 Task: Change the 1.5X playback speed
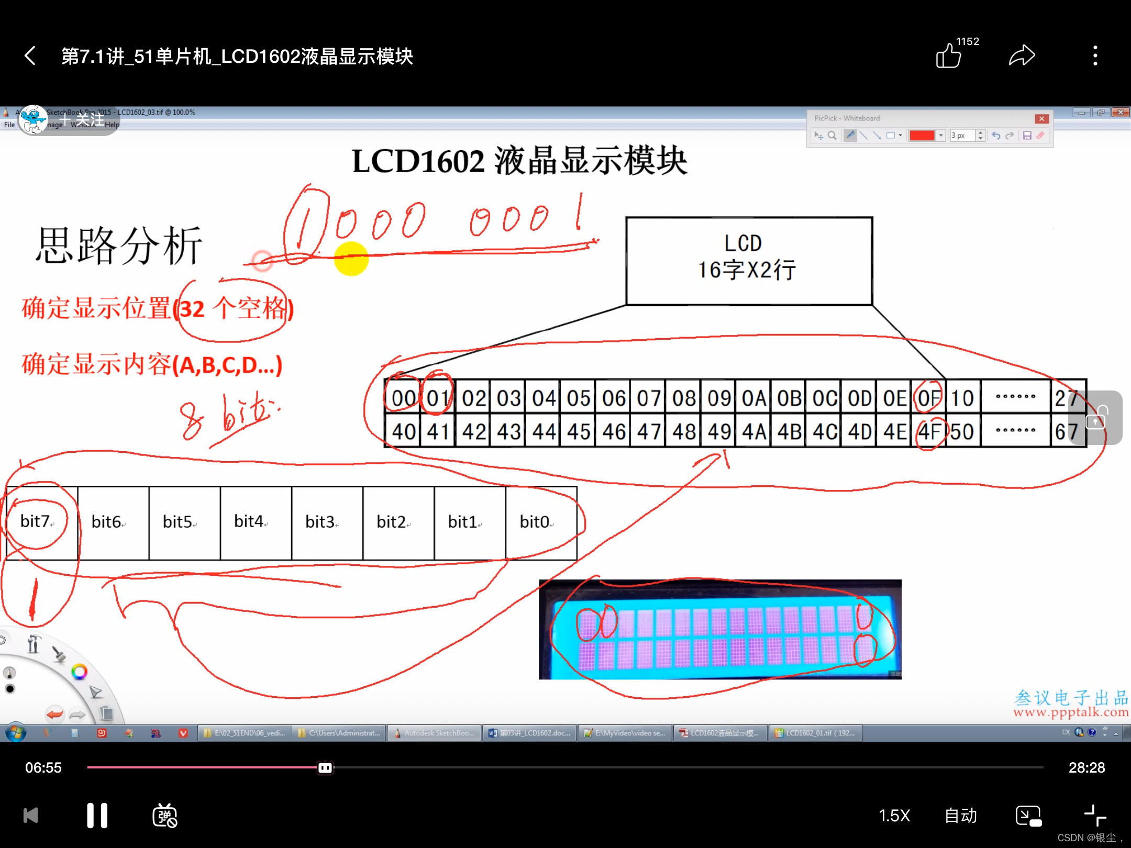[894, 815]
